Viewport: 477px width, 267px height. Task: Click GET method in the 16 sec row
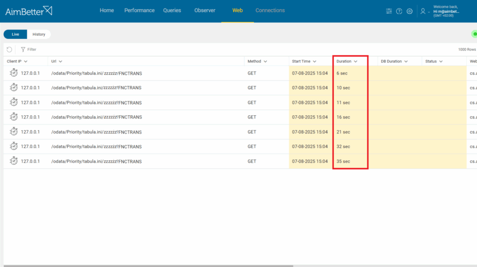pyautogui.click(x=252, y=117)
